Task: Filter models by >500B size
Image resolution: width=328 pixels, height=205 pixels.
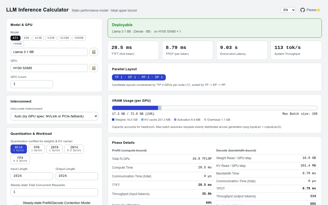Action: [x=17, y=44]
